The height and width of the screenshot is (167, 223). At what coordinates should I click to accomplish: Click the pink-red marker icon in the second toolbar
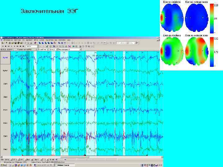(x=69, y=46)
